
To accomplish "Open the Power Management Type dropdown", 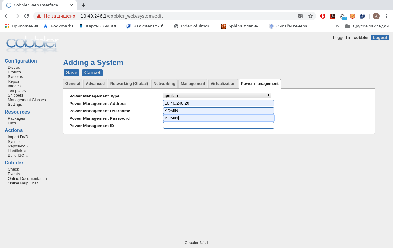I will tap(217, 96).
